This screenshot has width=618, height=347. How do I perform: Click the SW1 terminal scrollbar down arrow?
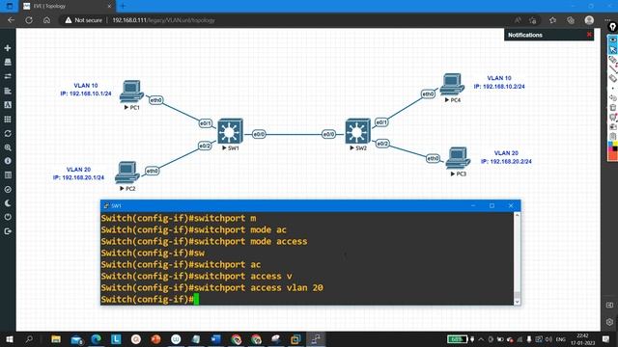pyautogui.click(x=518, y=302)
